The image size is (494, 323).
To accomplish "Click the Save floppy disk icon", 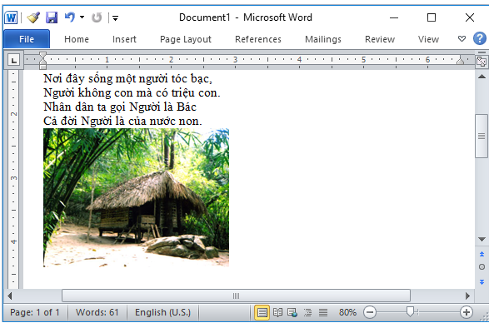I will pyautogui.click(x=52, y=17).
